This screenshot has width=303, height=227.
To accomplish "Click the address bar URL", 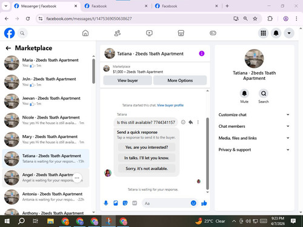I will coord(89,19).
